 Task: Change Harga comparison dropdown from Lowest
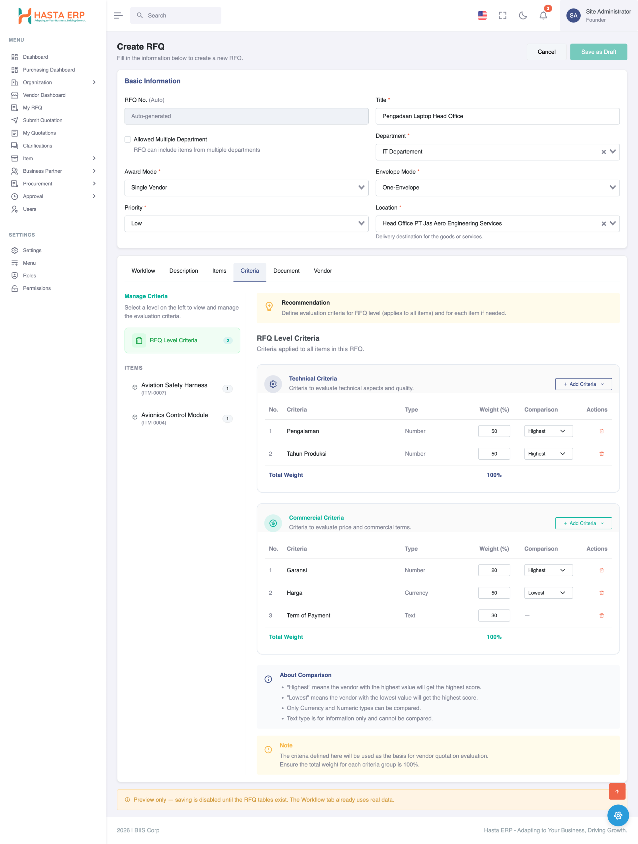tap(548, 592)
